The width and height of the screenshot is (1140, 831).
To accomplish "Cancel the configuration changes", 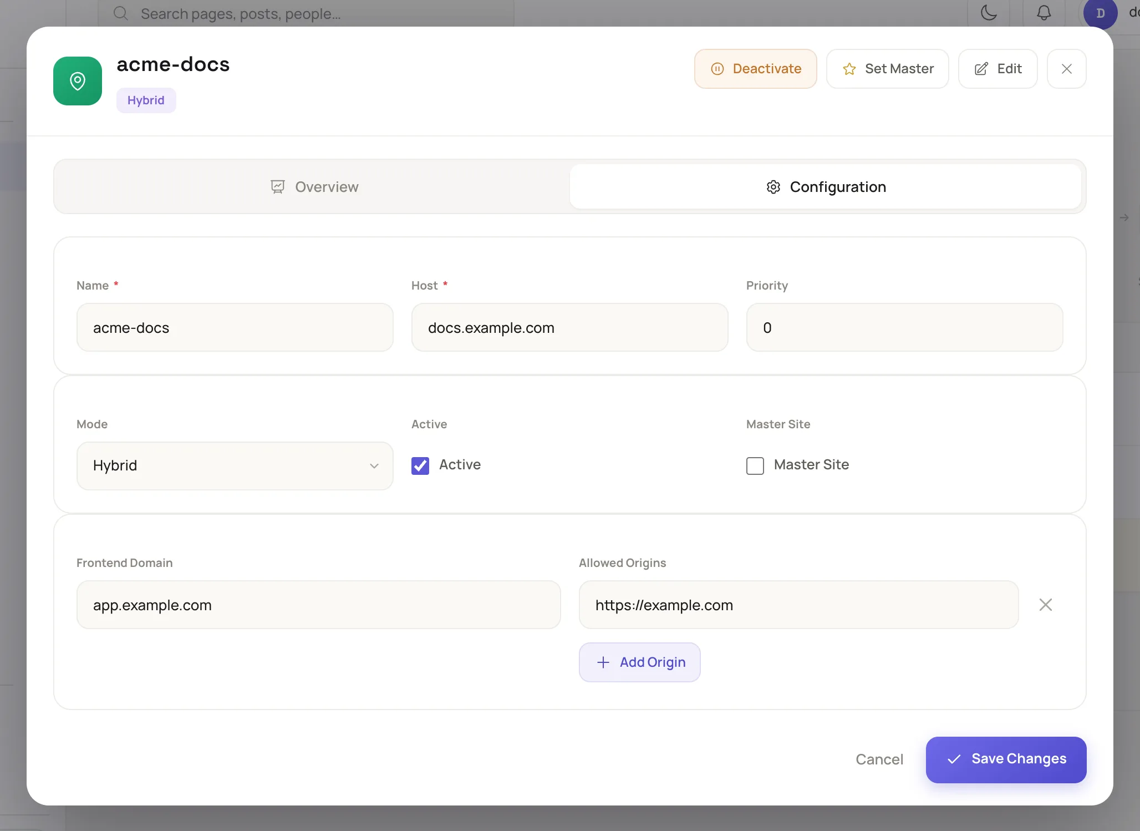I will (879, 759).
